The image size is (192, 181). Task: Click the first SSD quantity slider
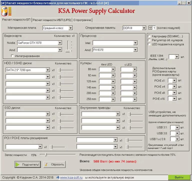coord(66,115)
